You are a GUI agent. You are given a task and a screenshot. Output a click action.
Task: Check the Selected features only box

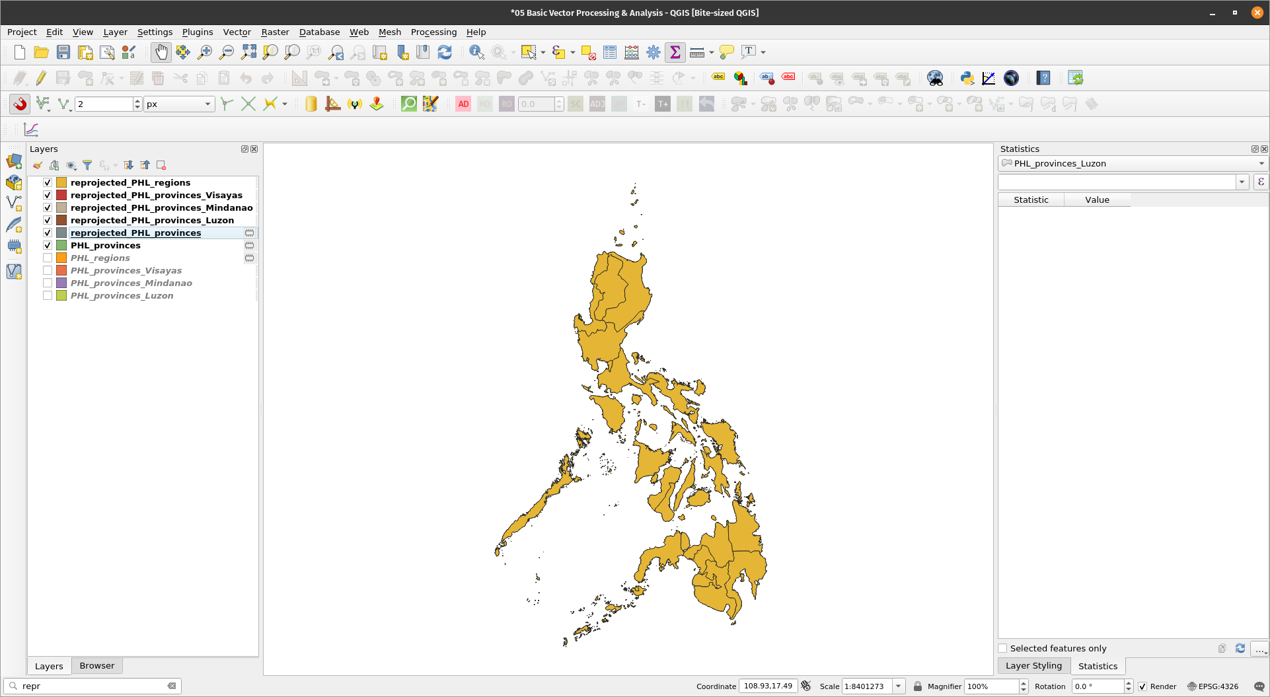pos(1003,648)
